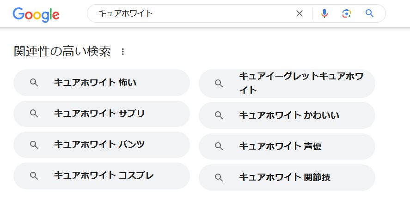The width and height of the screenshot is (410, 199).
Task: Clear the search box text
Action: pyautogui.click(x=300, y=13)
